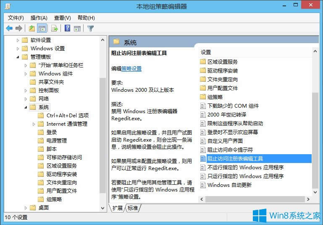Image resolution: width=323 pixels, height=225 pixels.
Task: Toggle the action pane toolbar icon
Action: click(x=77, y=28)
